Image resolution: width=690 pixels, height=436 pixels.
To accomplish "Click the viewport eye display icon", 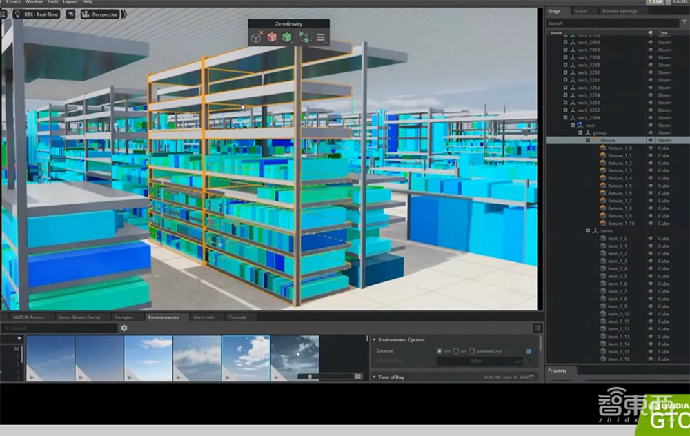I will (x=70, y=14).
